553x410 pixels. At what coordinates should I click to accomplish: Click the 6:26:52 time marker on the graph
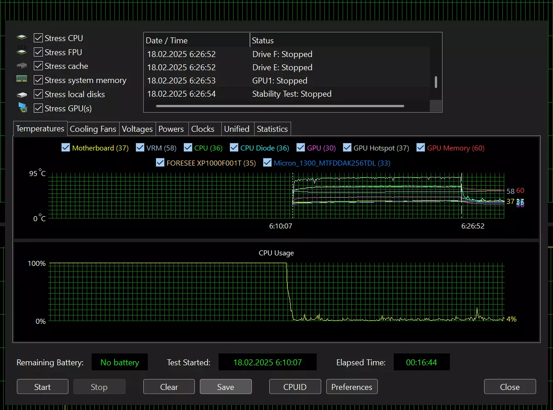pyautogui.click(x=473, y=226)
